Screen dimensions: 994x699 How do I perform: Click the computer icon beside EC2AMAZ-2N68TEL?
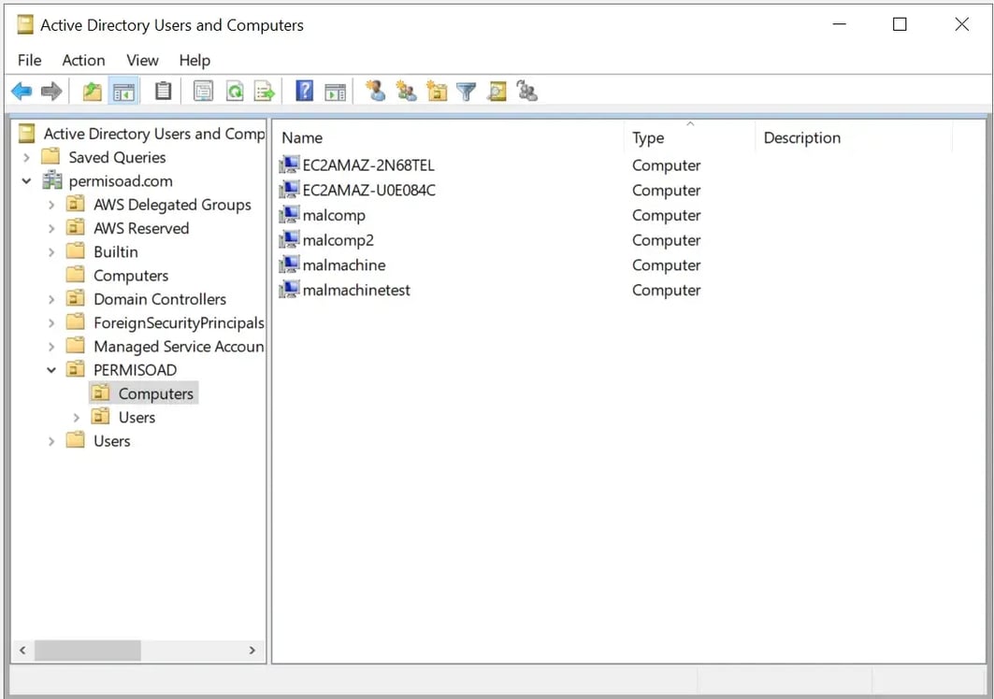(289, 164)
